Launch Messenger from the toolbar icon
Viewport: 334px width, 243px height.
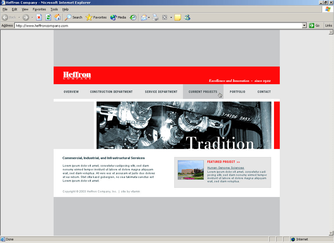[x=187, y=17]
